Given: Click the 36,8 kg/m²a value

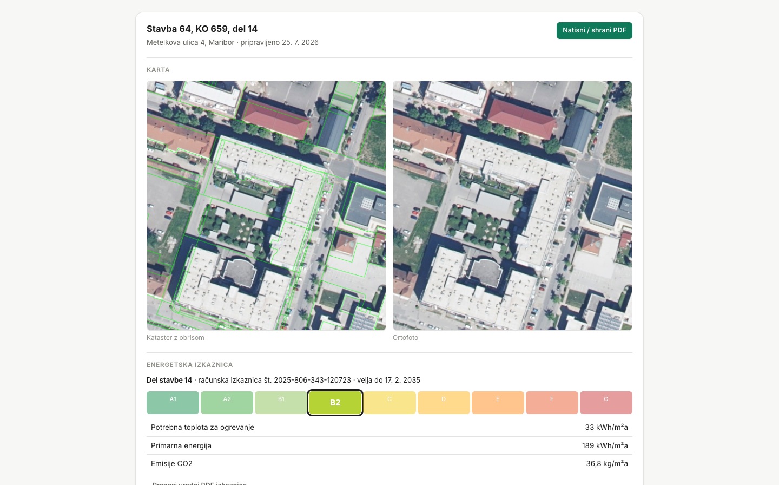Looking at the screenshot, I should [x=607, y=463].
